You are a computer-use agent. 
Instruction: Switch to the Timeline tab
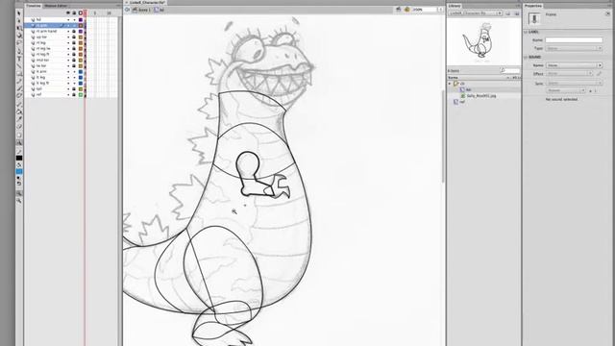tap(34, 6)
